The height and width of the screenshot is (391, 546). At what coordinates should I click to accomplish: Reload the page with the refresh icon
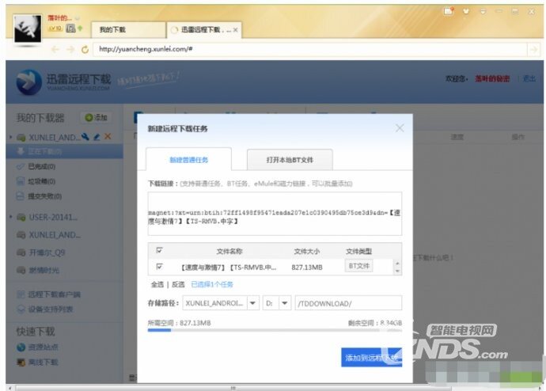coord(85,49)
